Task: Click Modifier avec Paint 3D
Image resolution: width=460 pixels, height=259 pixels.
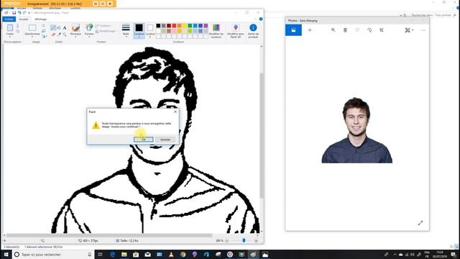Action: click(236, 30)
